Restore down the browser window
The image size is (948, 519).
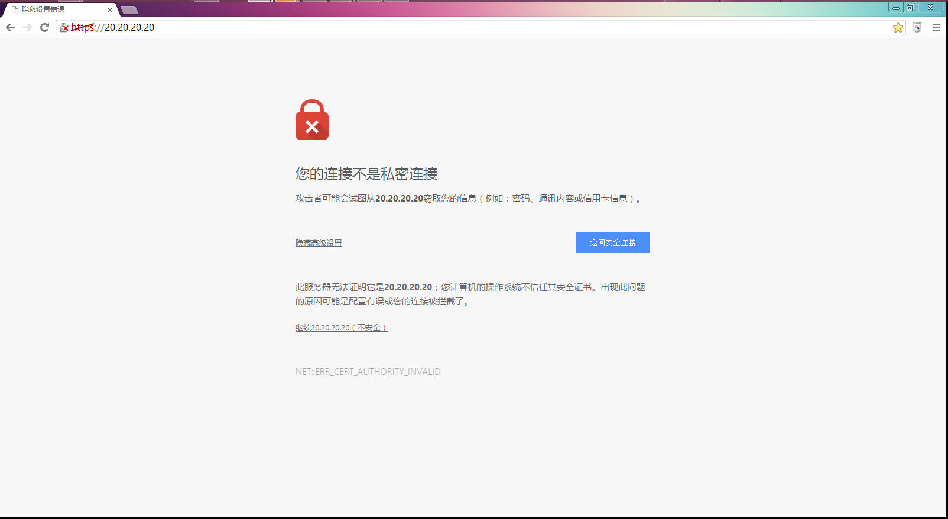(x=910, y=8)
